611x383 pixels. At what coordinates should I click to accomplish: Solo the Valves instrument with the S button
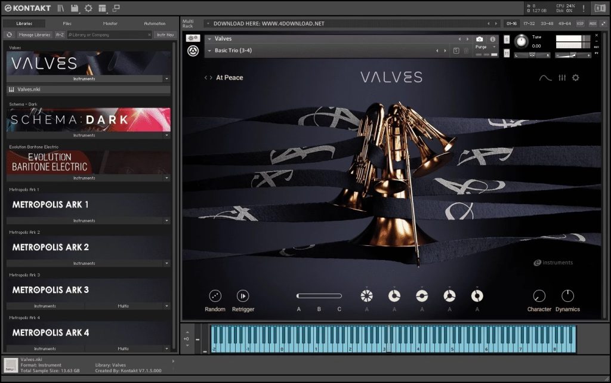(507, 39)
